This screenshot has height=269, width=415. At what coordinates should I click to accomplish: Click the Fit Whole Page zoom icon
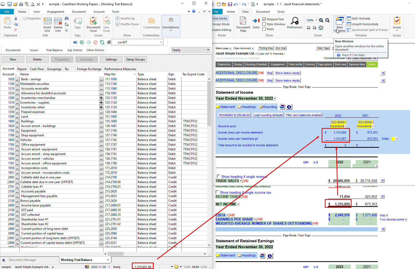(x=321, y=28)
